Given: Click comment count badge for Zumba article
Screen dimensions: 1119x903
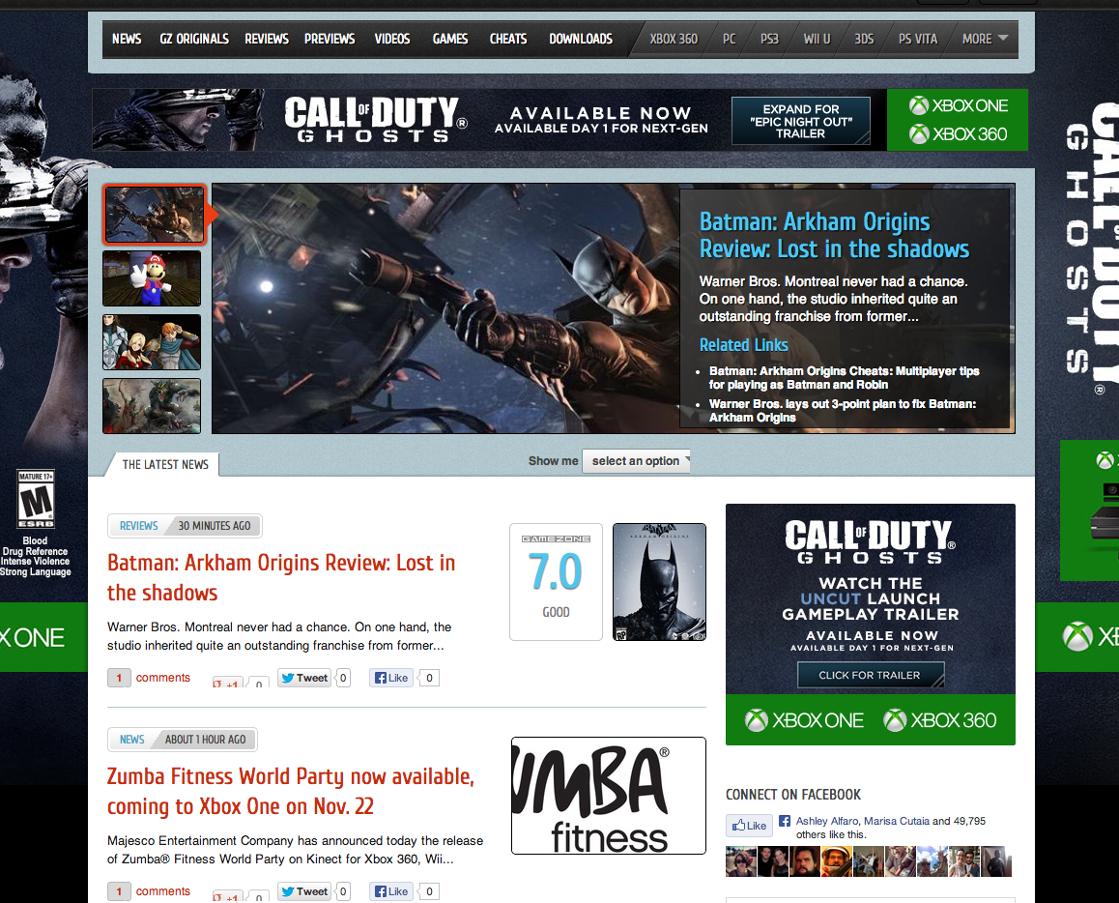Looking at the screenshot, I should point(119,890).
